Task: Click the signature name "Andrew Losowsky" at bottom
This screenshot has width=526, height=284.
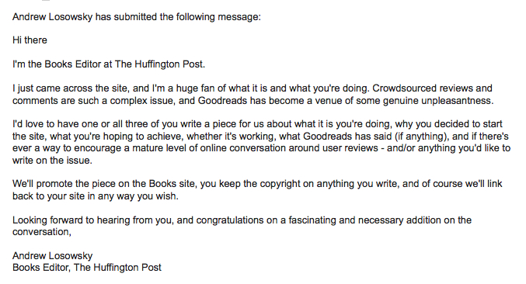Action: 53,256
